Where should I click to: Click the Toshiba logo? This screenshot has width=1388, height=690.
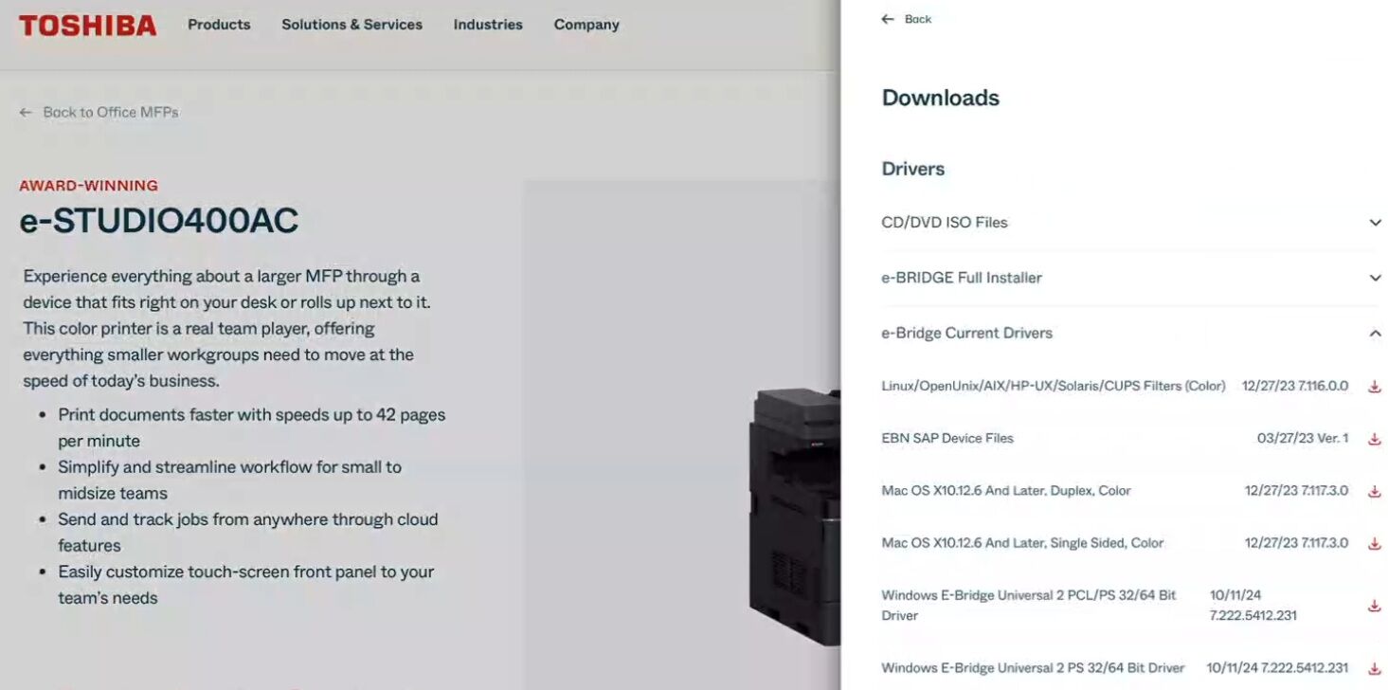87,26
